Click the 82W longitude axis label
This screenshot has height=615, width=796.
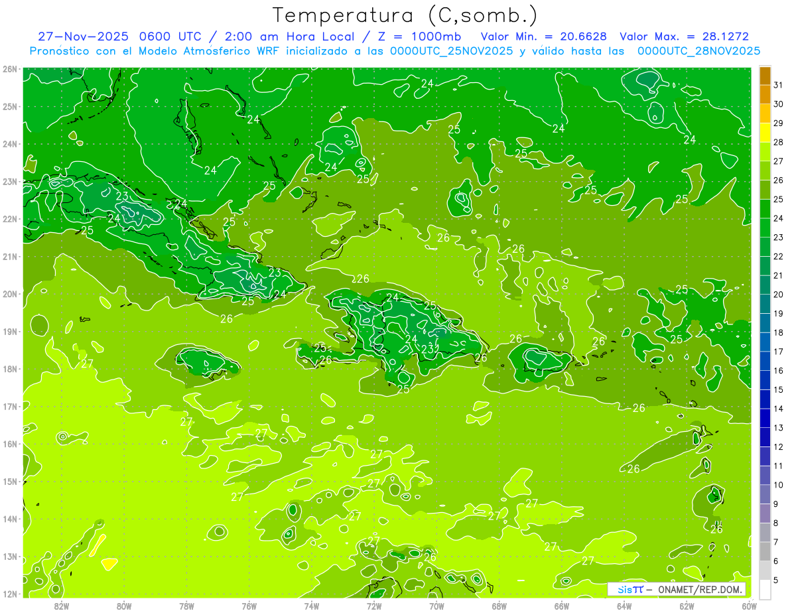coord(62,606)
